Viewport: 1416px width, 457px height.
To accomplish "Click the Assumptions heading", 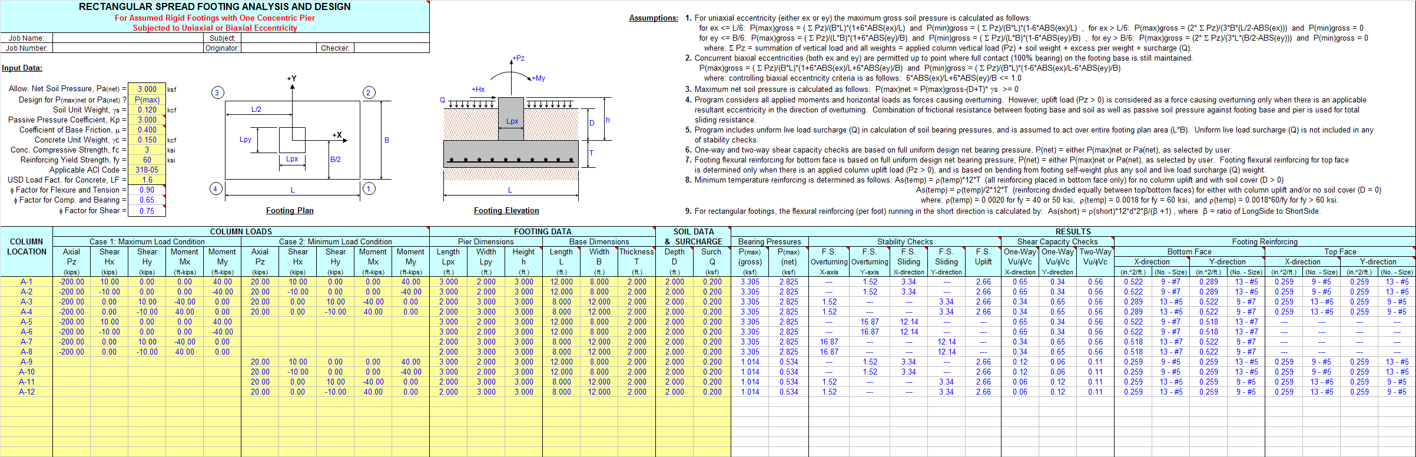I will point(654,18).
